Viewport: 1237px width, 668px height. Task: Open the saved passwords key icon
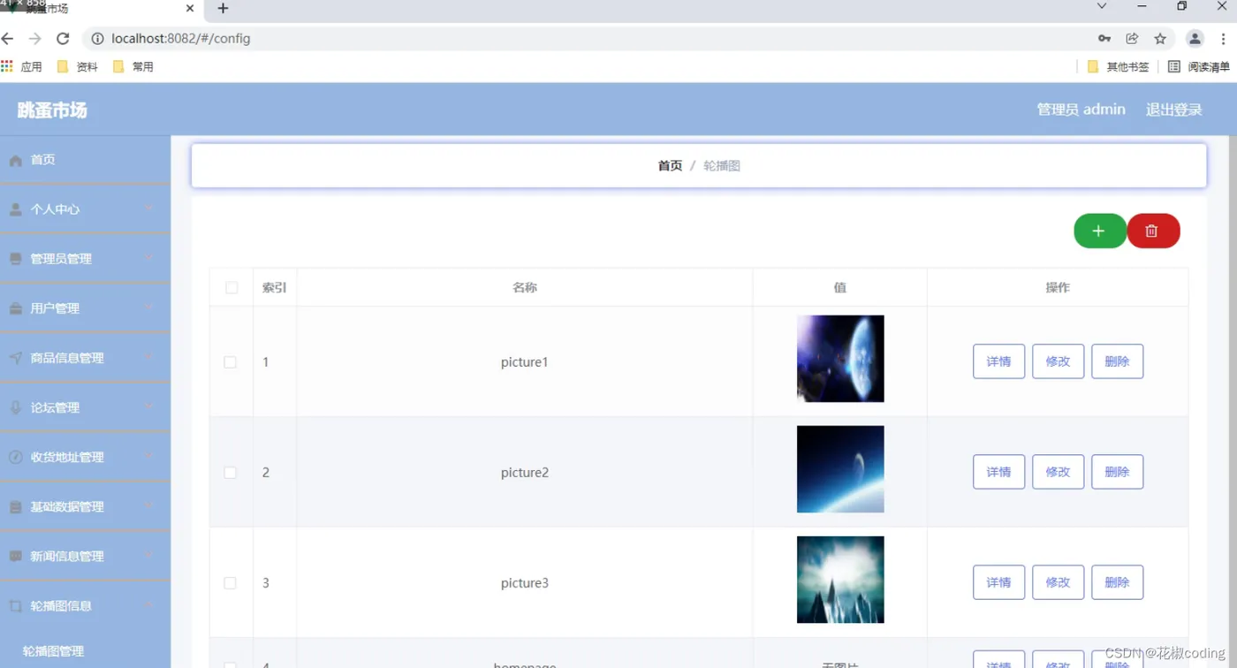pyautogui.click(x=1104, y=39)
